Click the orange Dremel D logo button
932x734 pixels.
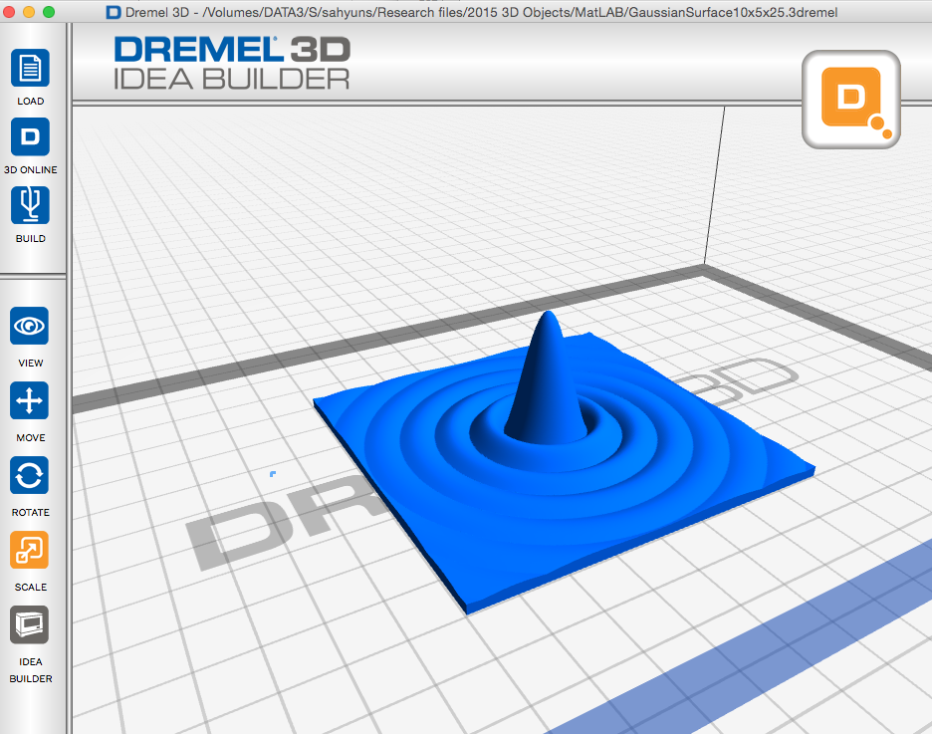pos(851,100)
